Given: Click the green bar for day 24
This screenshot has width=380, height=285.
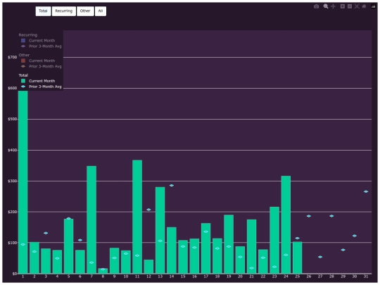Looking at the screenshot, I should tap(286, 224).
